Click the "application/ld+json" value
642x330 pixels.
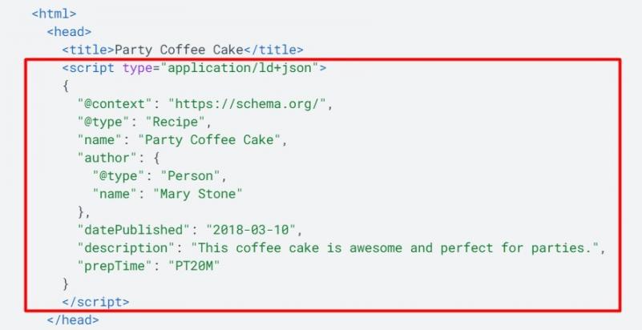[x=240, y=68]
